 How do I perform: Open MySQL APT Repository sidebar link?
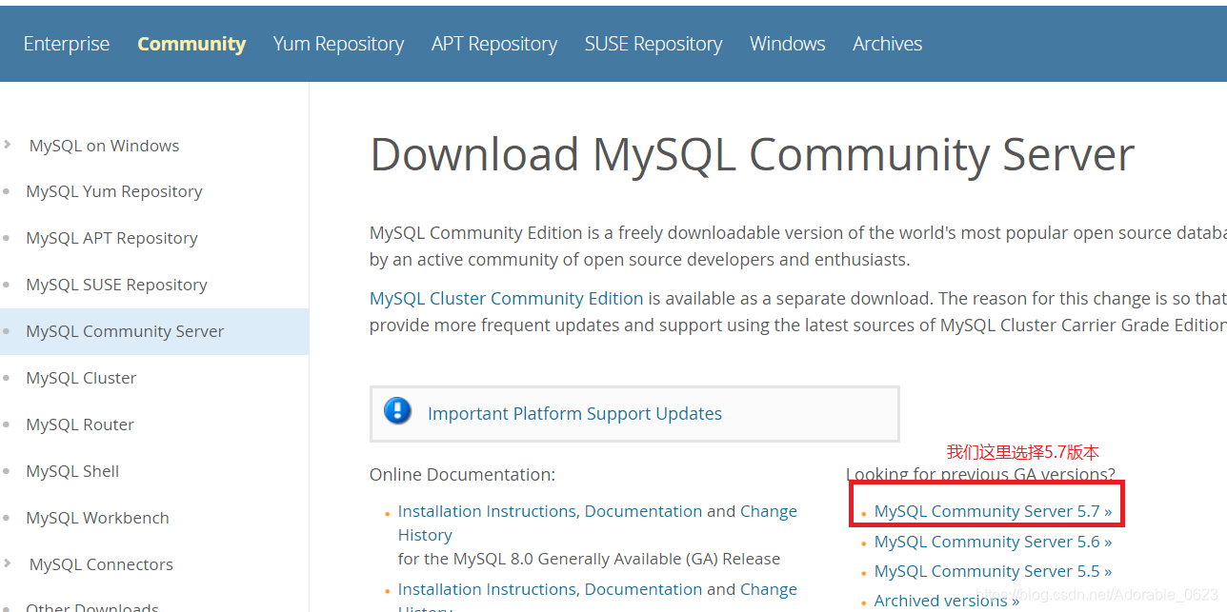click(x=112, y=238)
